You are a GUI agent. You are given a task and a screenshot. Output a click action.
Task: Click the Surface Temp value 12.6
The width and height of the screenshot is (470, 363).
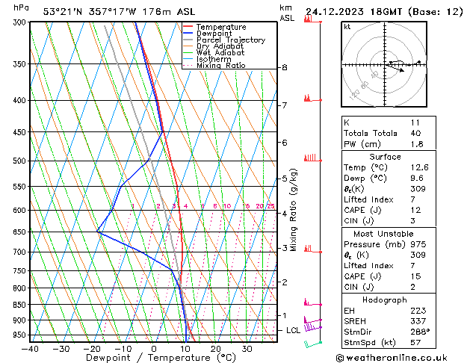pyautogui.click(x=420, y=167)
